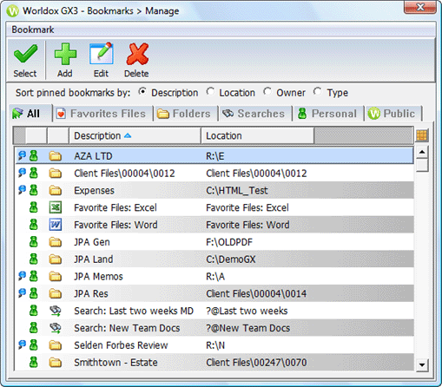The image size is (442, 387).
Task: Click the folder icon for JPA Gen
Action: click(55, 242)
